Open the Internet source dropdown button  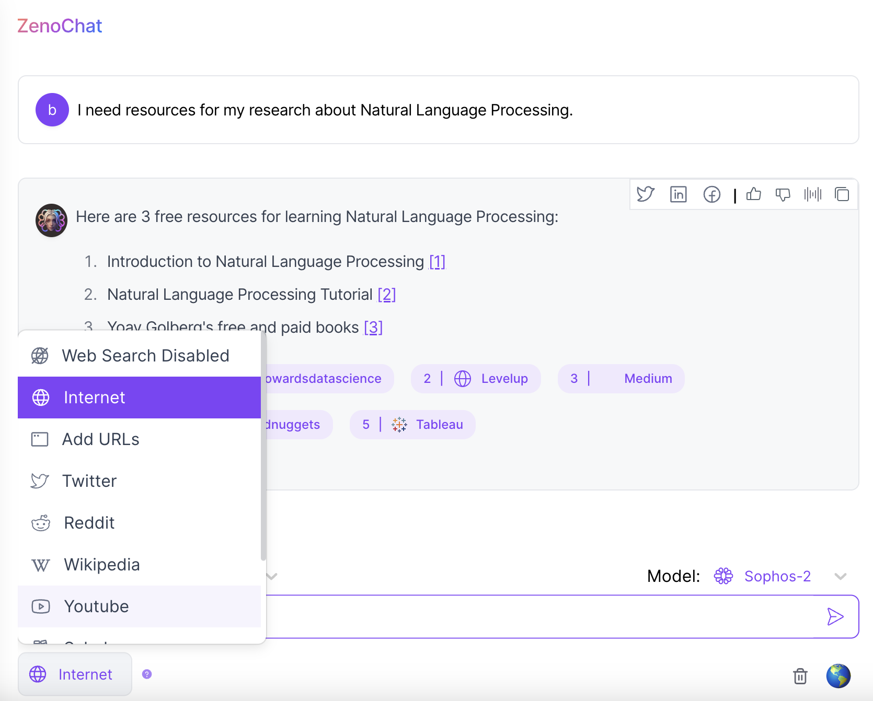(x=75, y=674)
